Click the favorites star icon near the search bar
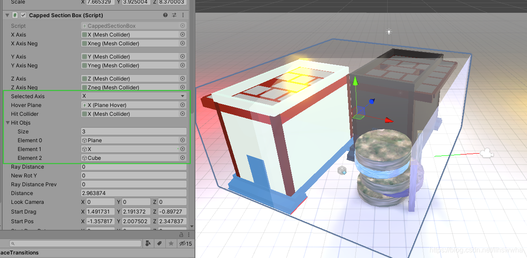Image resolution: width=527 pixels, height=258 pixels. coord(171,243)
